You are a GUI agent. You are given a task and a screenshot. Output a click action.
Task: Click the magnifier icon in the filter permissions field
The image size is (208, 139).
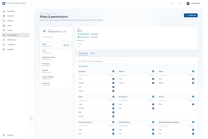[80, 61]
